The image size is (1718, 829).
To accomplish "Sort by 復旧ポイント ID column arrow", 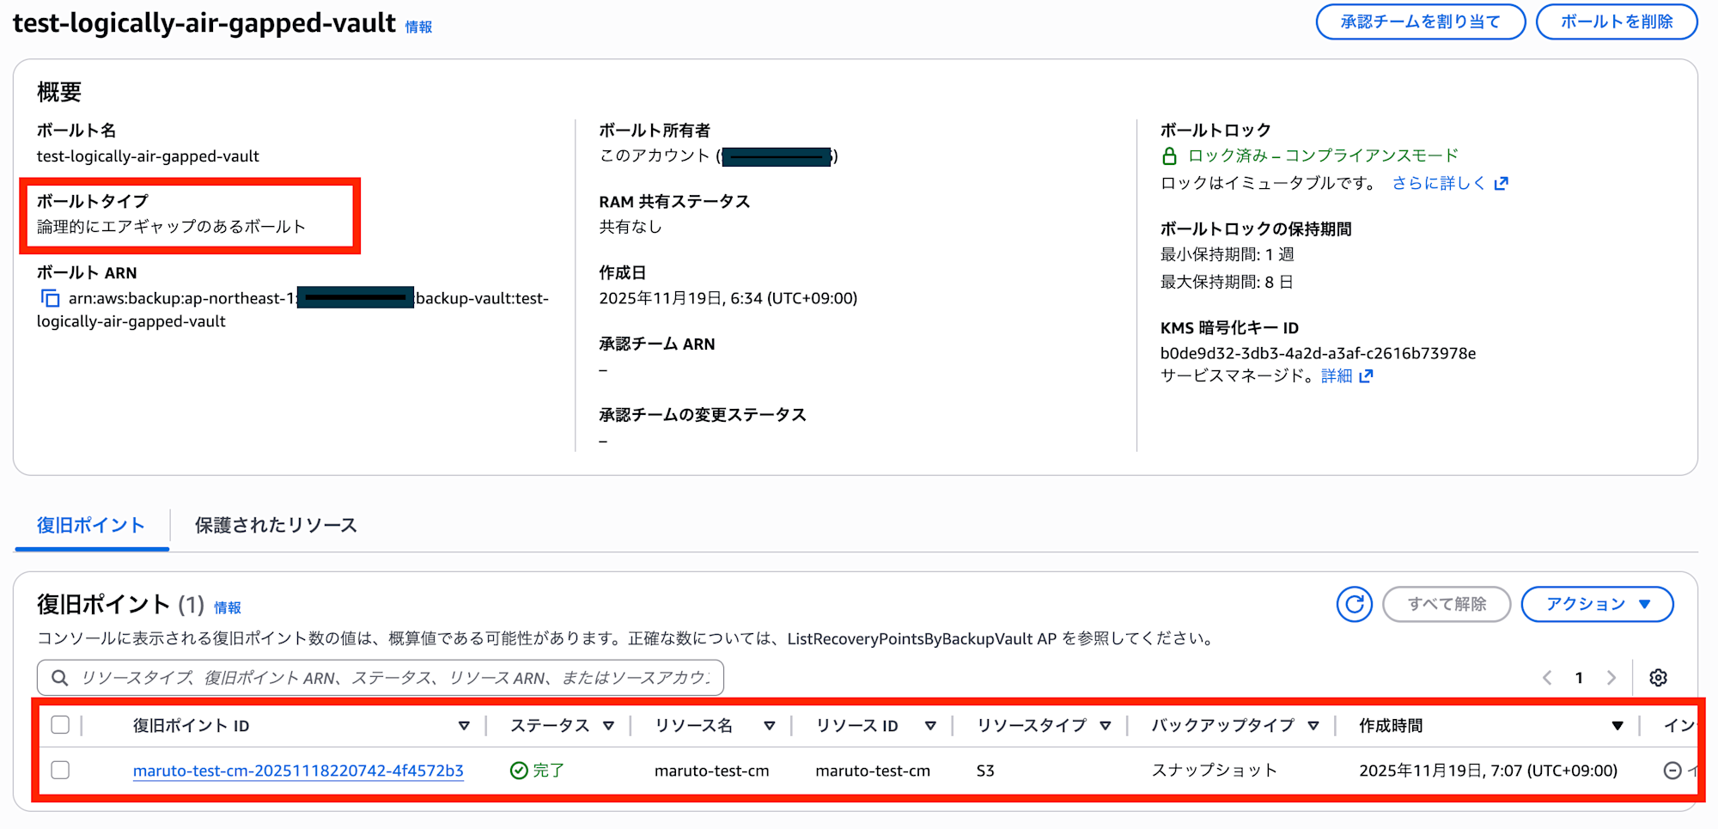I will tap(464, 726).
